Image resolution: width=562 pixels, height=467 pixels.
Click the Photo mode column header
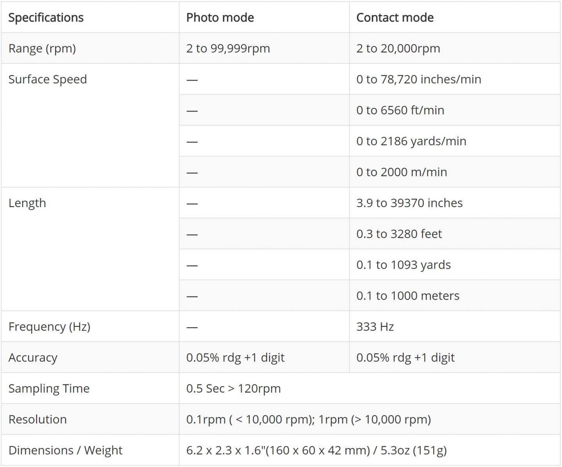click(220, 18)
